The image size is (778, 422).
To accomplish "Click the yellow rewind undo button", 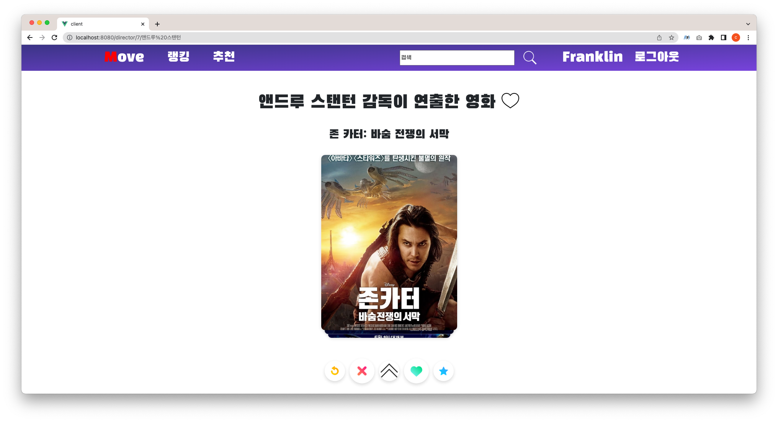I will coord(335,371).
